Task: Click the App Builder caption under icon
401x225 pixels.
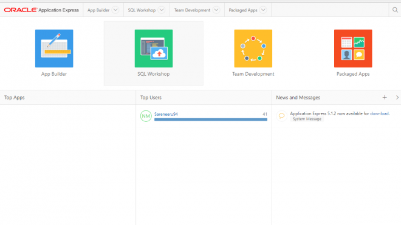Action: [54, 74]
